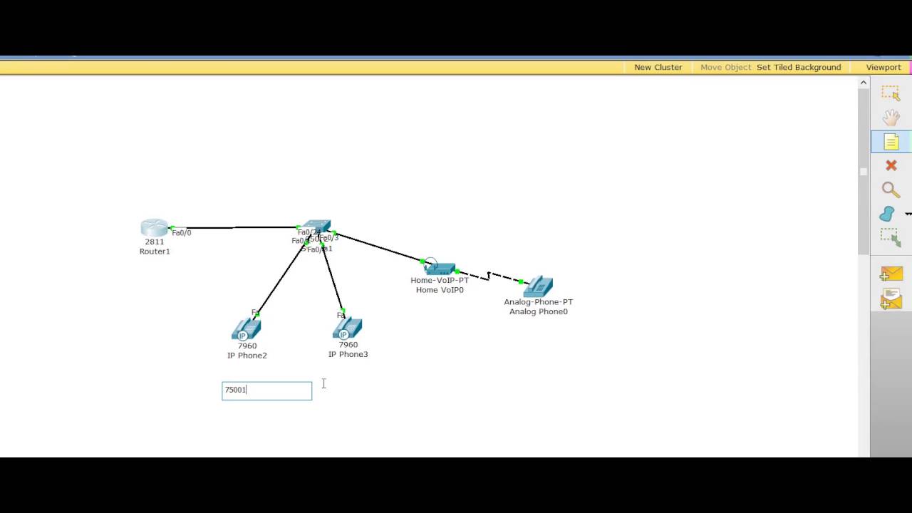Screen dimensions: 912x513
Task: Click inside the 75001 note text field
Action: tap(266, 390)
